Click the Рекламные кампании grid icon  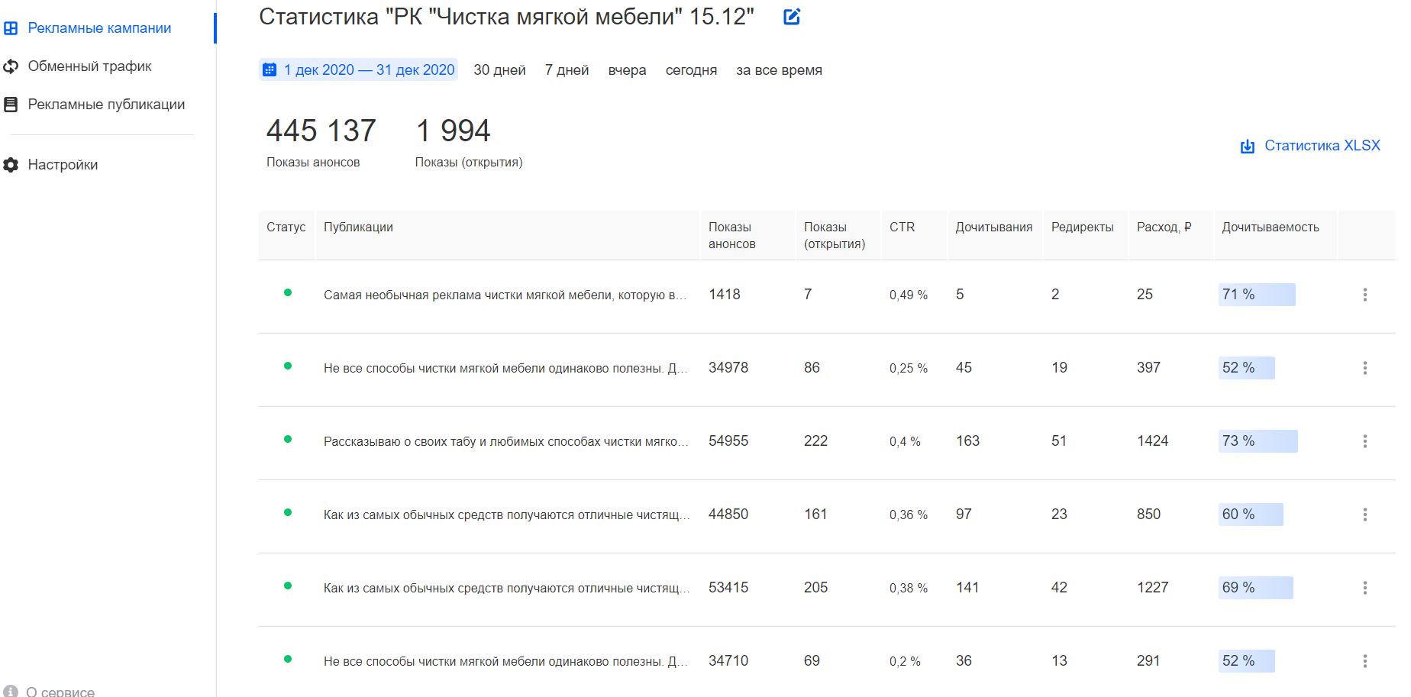11,28
